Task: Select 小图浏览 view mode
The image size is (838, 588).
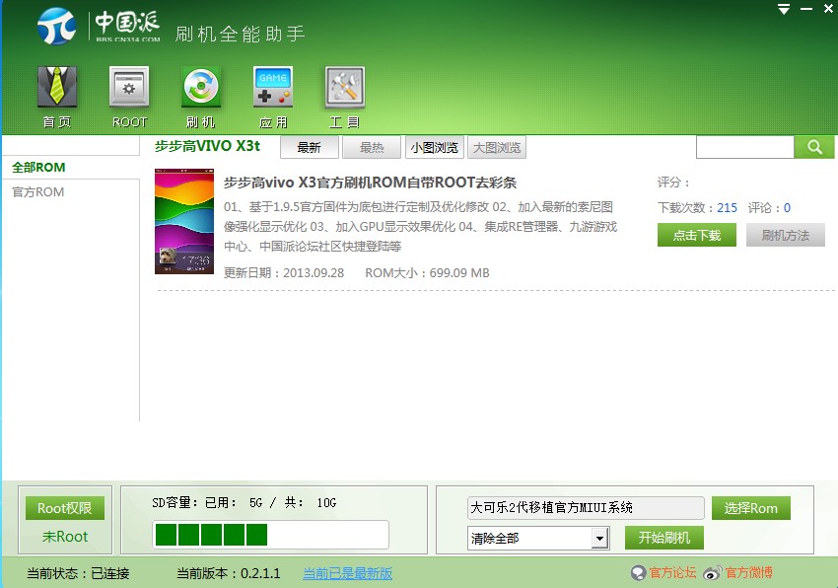Action: tap(435, 148)
